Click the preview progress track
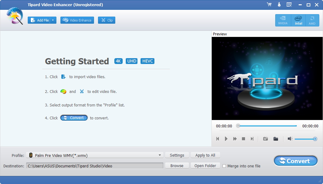 click(x=268, y=126)
